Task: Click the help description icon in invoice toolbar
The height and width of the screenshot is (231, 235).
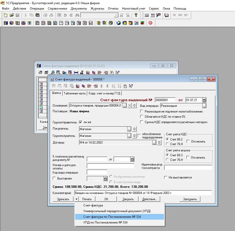Action: tap(125, 86)
